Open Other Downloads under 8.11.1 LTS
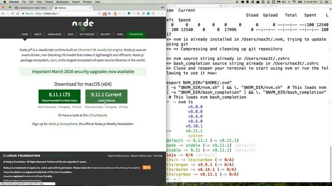The height and width of the screenshot is (186, 332). click(47, 107)
